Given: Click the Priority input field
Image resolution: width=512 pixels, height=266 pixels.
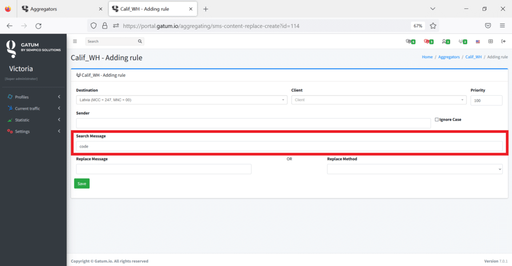Looking at the screenshot, I should click(x=486, y=100).
